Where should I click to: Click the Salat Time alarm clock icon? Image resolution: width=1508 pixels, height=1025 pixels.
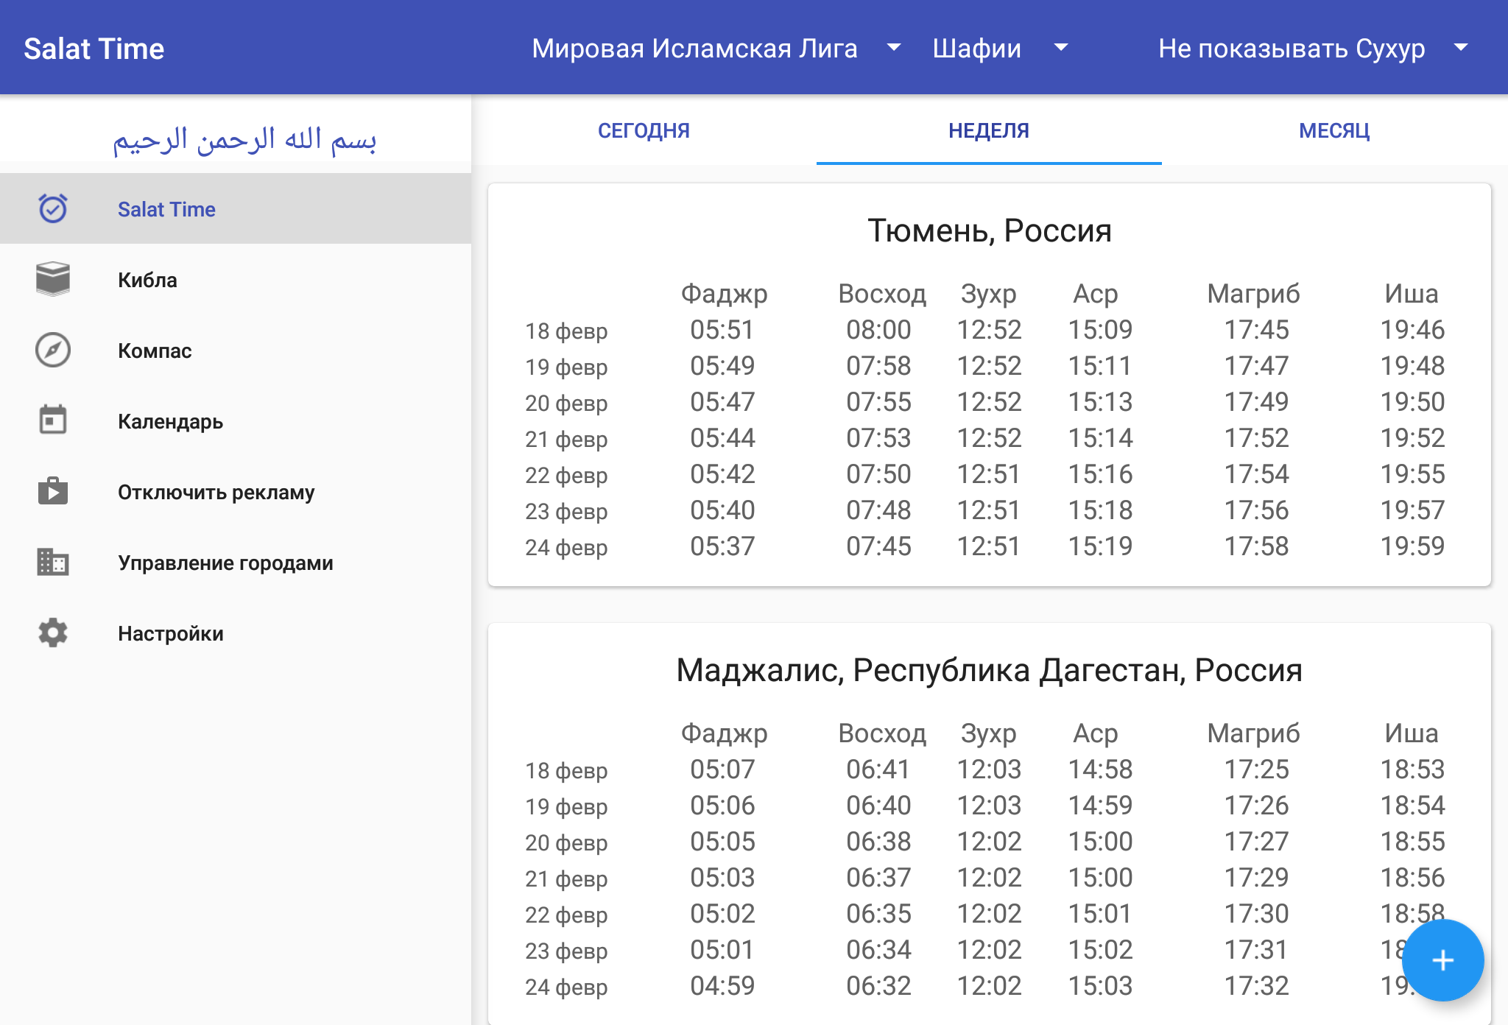(x=53, y=208)
